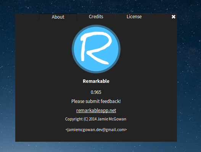Open the License tab
This screenshot has height=152, width=201.
134,17
